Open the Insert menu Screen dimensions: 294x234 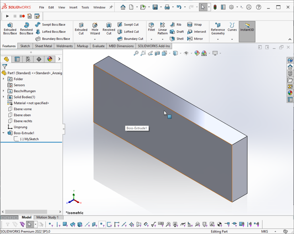click(x=73, y=7)
